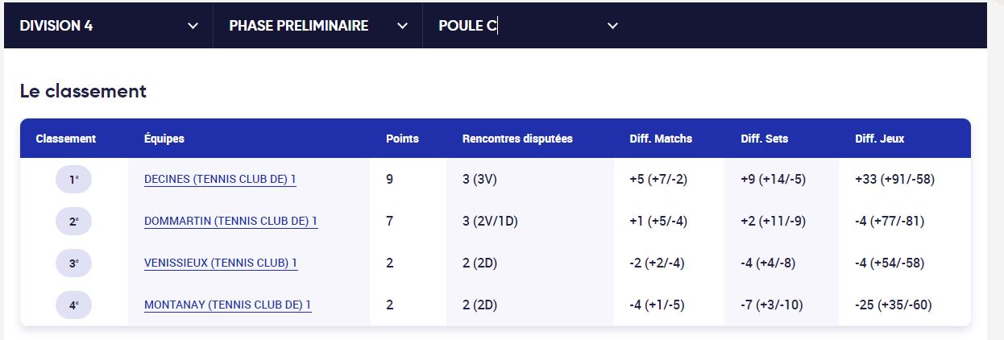1004x340 pixels.
Task: Select the Diff. Jeux column header
Action: [880, 139]
